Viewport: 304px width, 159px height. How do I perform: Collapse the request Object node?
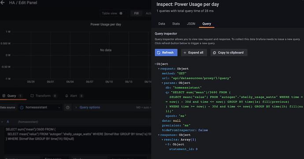(159, 69)
